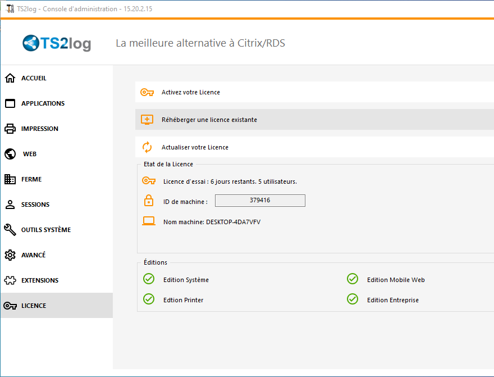Click the Edition Entreprise label
494x377 pixels.
(393, 300)
